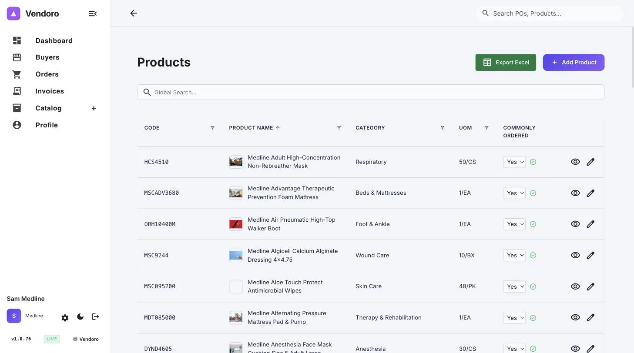Sort by Product Name column header
Screen dimensions: 634x353
255,128
